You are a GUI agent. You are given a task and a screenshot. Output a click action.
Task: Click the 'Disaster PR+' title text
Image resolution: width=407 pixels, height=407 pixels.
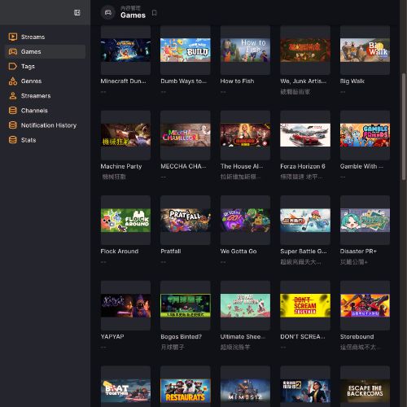[x=358, y=252]
